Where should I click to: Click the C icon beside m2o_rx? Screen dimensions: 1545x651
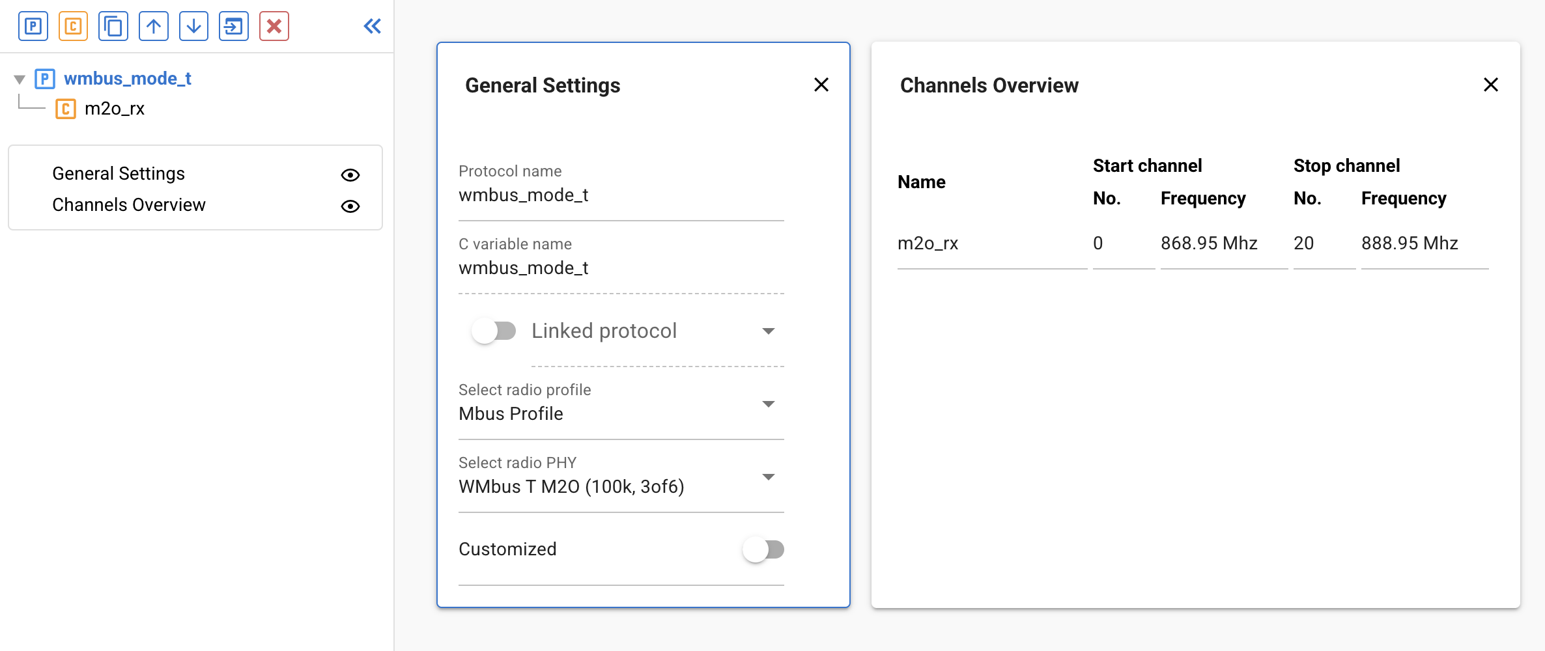[65, 109]
